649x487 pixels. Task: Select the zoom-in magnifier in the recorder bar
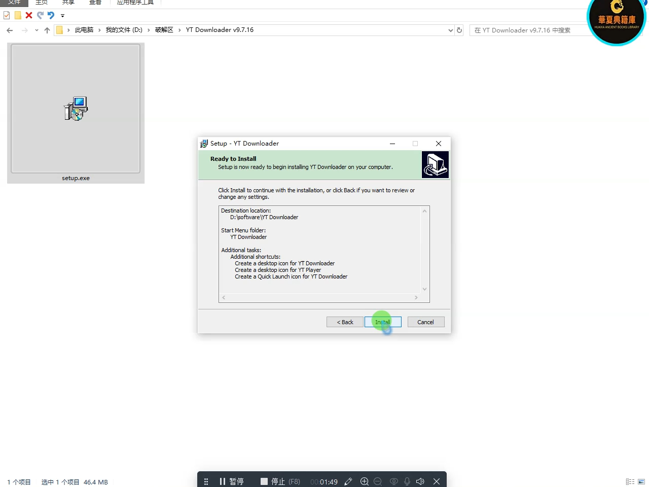pos(365,481)
